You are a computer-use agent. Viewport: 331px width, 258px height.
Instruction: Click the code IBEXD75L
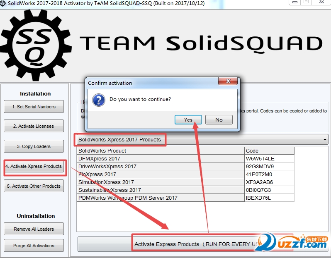[258, 198]
